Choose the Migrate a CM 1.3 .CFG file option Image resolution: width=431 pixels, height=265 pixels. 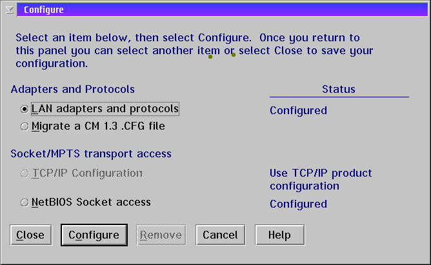(x=25, y=127)
